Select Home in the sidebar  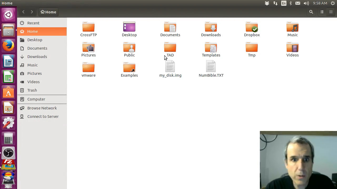click(42, 31)
